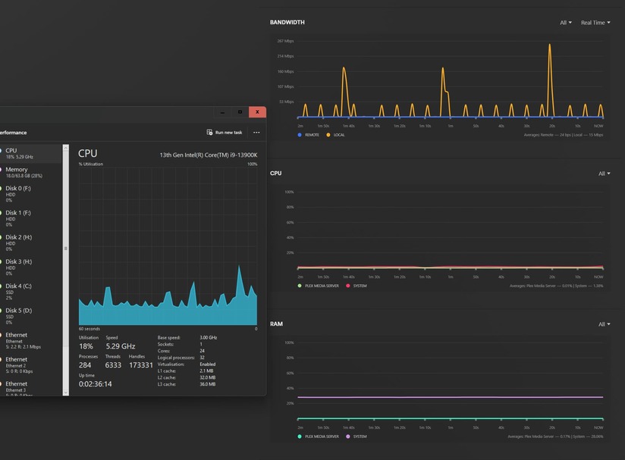Click the Run new task icon
625x460 pixels.
pyautogui.click(x=209, y=132)
